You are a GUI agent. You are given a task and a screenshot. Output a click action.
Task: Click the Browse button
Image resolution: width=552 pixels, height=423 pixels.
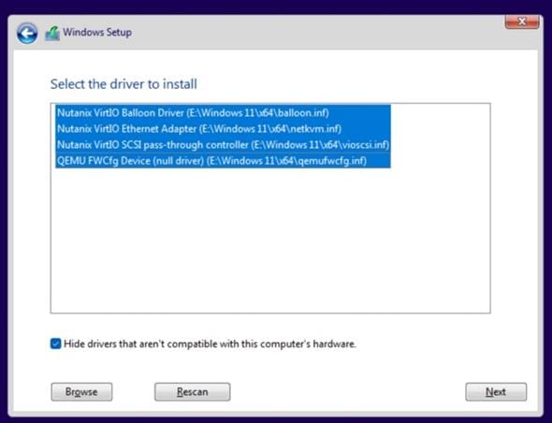pos(81,392)
